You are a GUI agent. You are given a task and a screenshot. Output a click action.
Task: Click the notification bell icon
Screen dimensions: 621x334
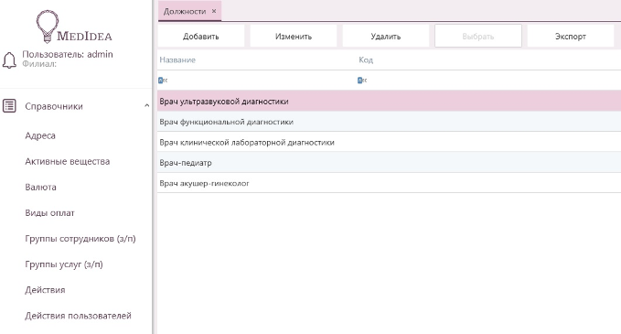point(9,60)
